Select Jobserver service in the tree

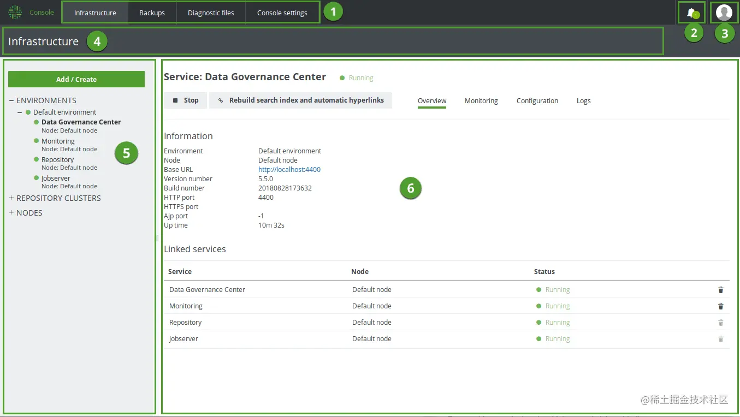[56, 178]
